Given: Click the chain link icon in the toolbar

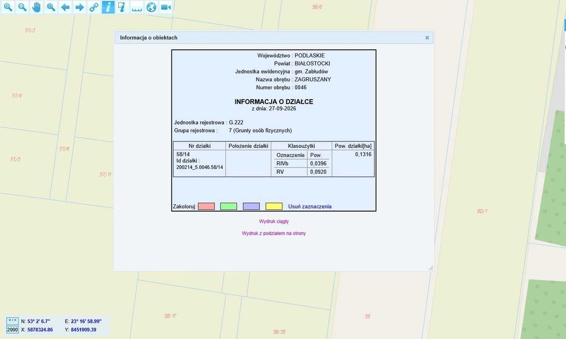Looking at the screenshot, I should pyautogui.click(x=94, y=7).
